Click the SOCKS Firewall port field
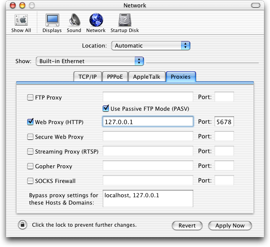The image size is (270, 247). (224, 180)
